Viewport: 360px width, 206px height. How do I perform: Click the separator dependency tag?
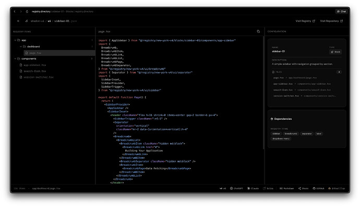click(307, 134)
